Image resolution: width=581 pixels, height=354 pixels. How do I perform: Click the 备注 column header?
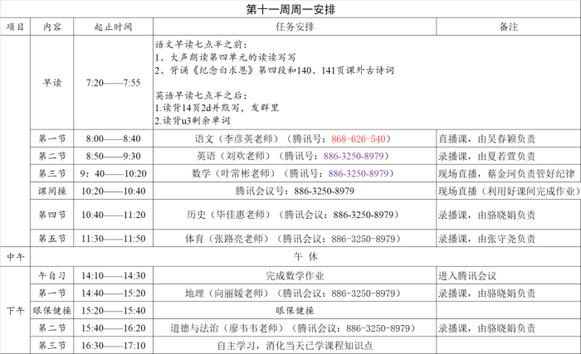pyautogui.click(x=508, y=27)
